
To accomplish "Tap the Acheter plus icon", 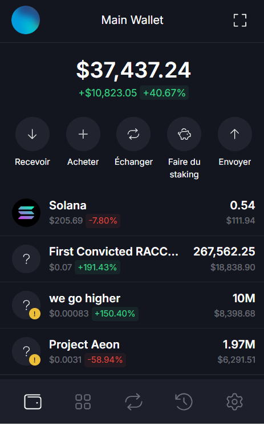I will (x=83, y=134).
